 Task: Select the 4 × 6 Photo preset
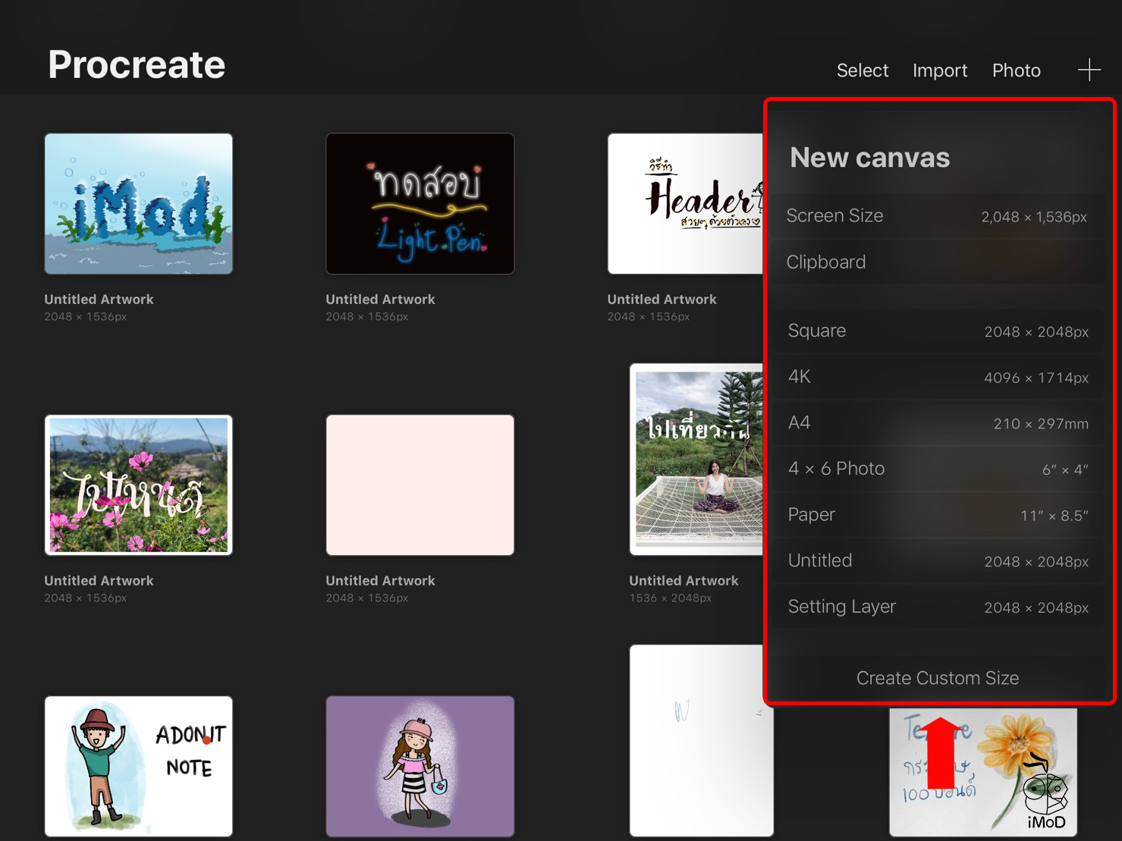click(938, 469)
